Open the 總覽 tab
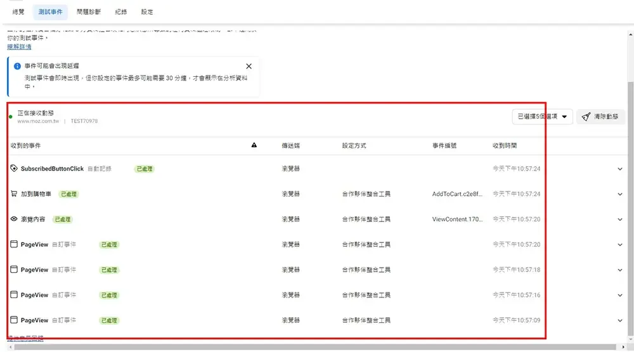 point(18,11)
